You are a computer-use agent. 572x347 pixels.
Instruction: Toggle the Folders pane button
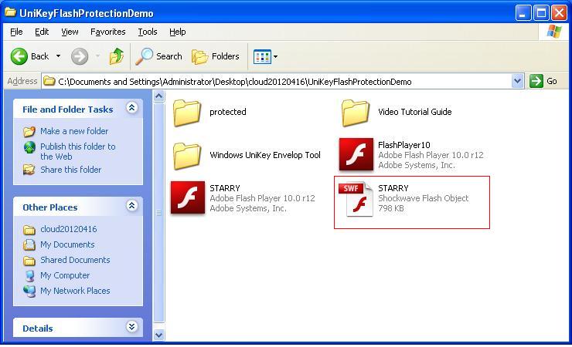pos(216,56)
